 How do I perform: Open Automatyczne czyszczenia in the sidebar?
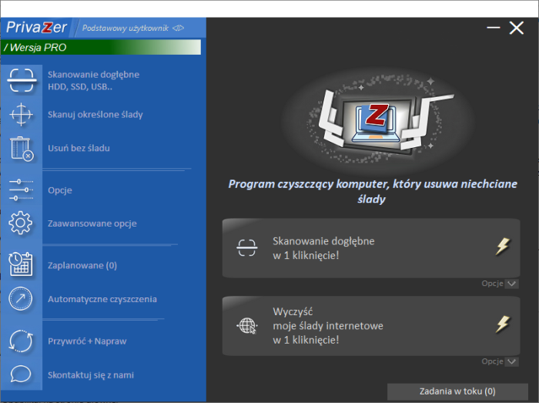click(x=102, y=299)
